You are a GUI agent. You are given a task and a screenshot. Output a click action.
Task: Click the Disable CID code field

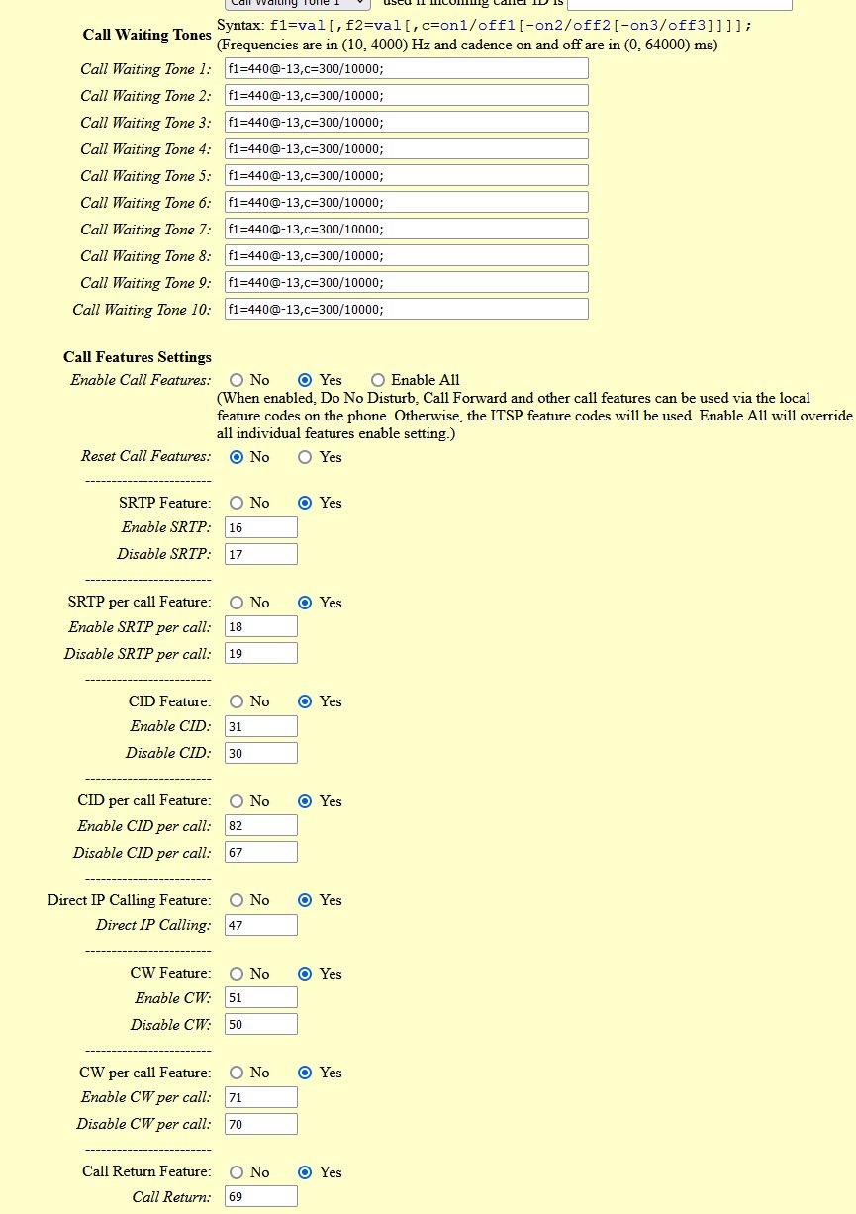[x=261, y=753]
